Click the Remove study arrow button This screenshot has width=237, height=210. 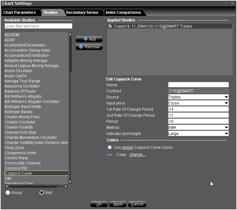[x=89, y=47]
